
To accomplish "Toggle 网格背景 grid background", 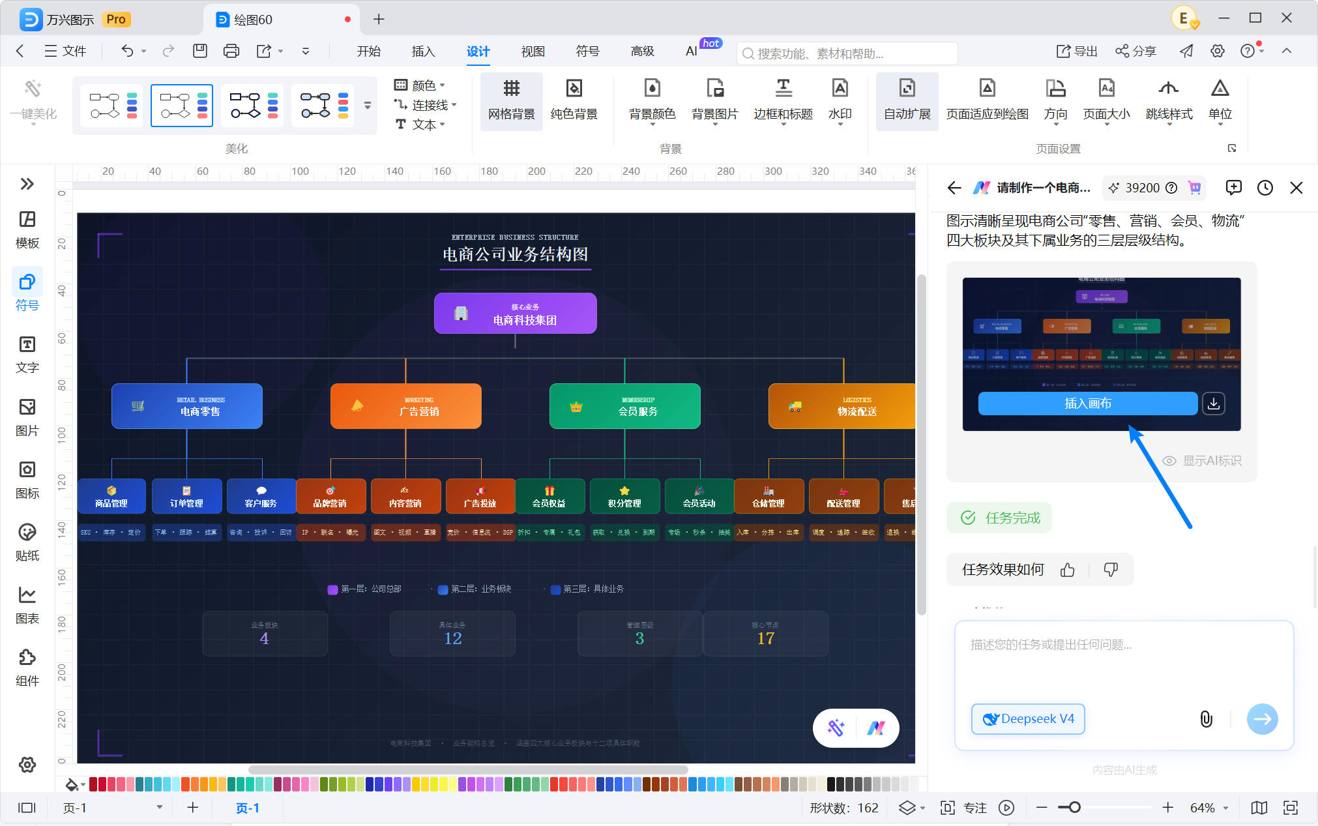I will (511, 101).
